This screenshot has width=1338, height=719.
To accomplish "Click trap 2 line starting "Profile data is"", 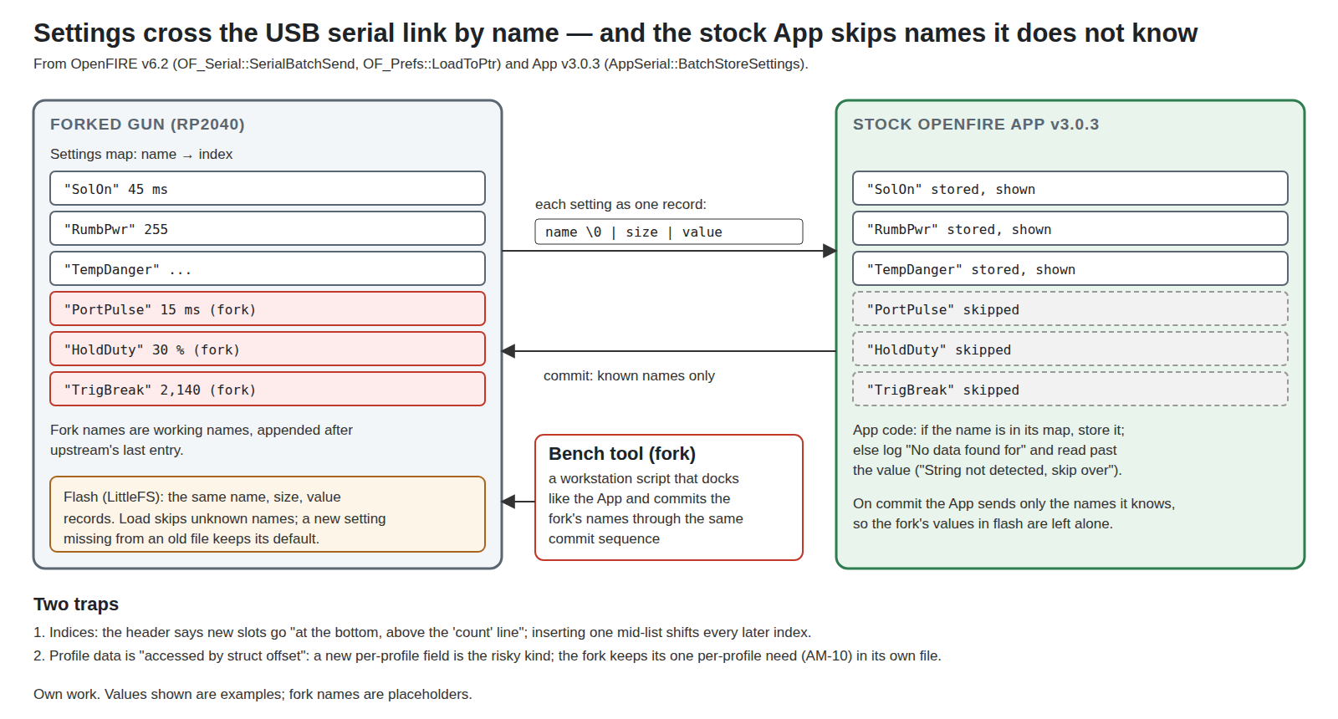I will 488,656.
